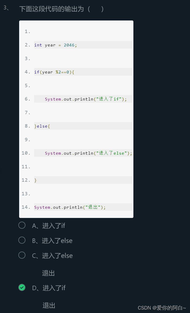
Task: Select the 退出 text under option C
Action: tap(48, 273)
